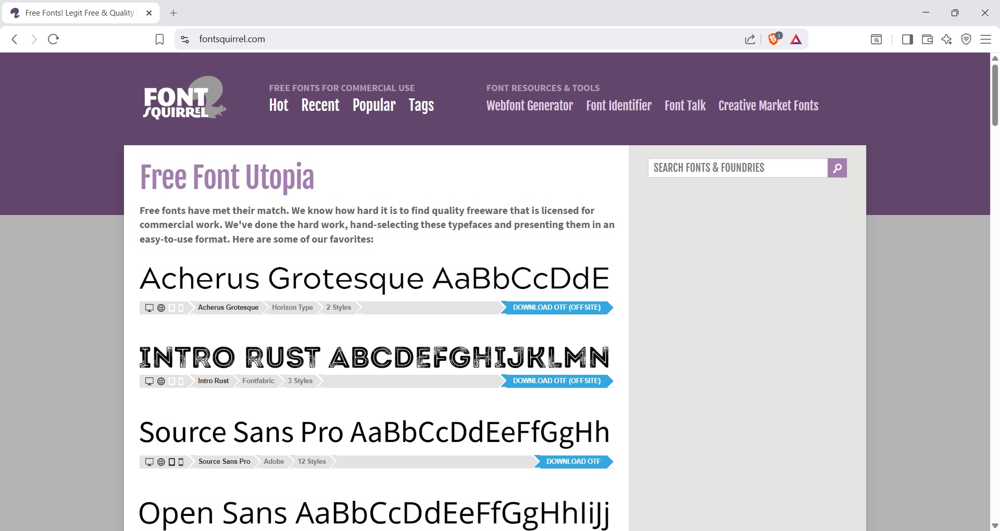The image size is (1000, 531).
Task: Open Leo AI sparkle icon
Action: (947, 40)
